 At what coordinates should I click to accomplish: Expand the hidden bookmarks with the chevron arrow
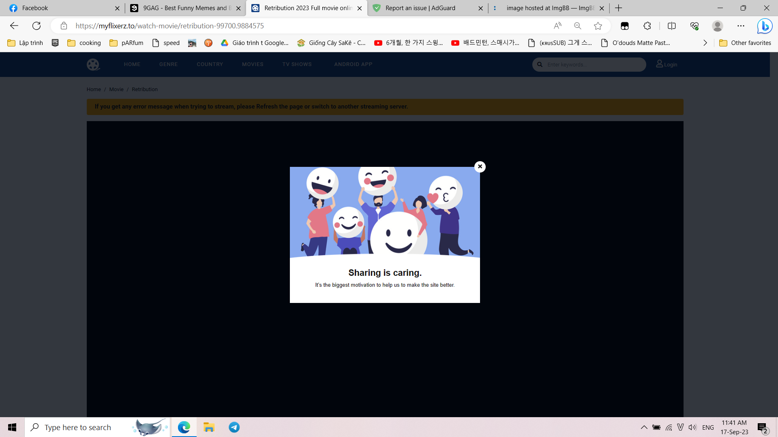705,43
